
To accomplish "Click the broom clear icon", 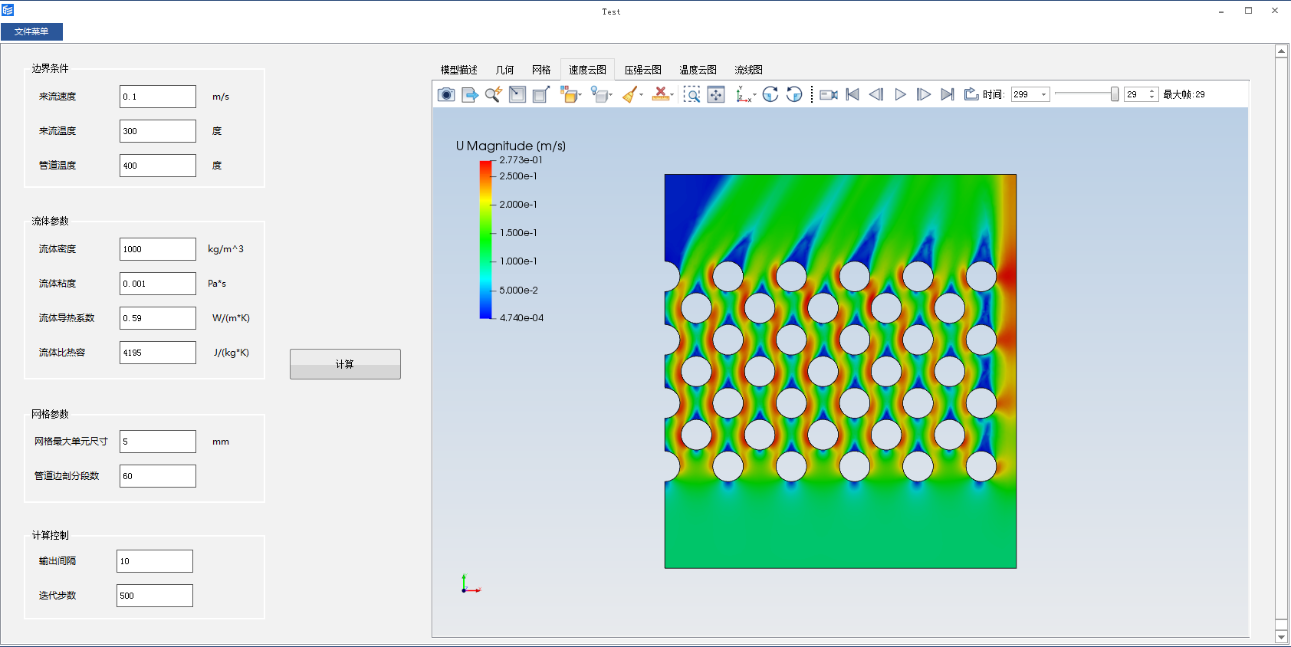I will (x=629, y=94).
